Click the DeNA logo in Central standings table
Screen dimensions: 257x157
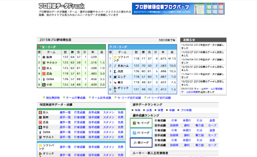[x=44, y=79]
